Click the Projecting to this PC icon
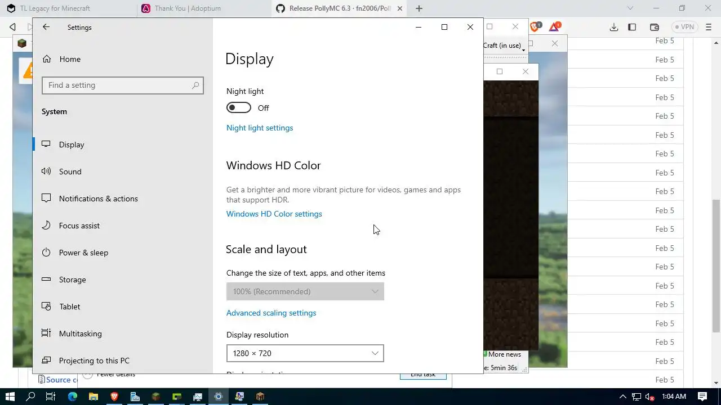This screenshot has height=405, width=721. [x=46, y=361]
